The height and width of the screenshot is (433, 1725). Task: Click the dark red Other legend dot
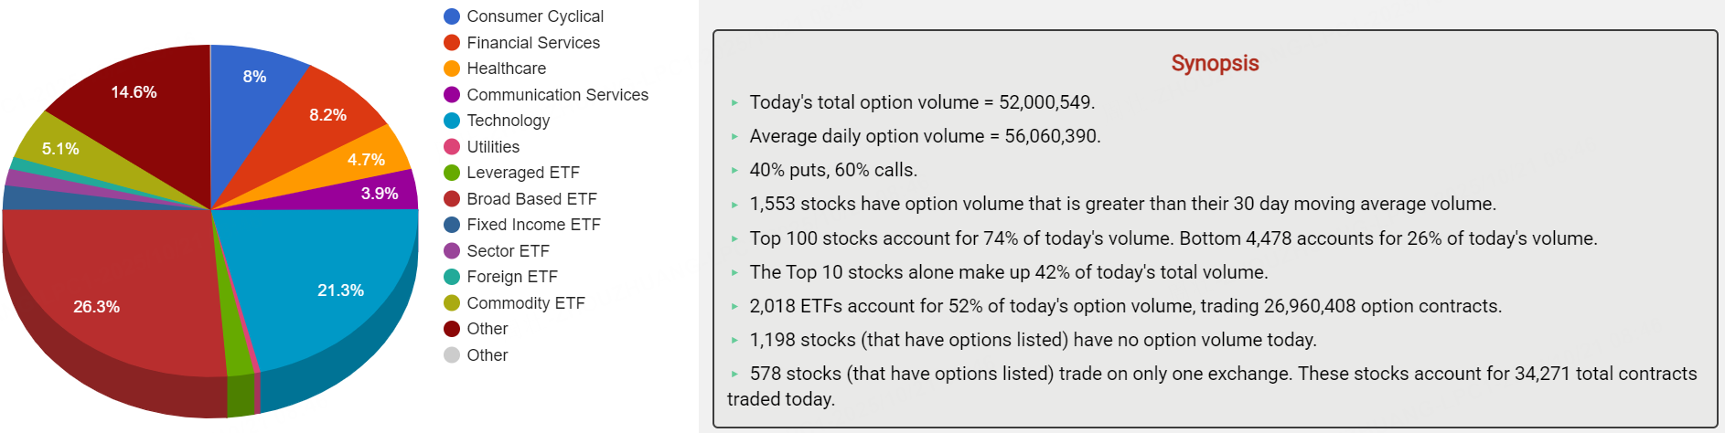click(x=452, y=329)
